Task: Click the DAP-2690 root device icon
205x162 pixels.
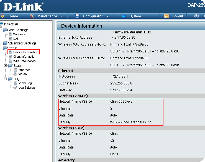Action: [2, 24]
